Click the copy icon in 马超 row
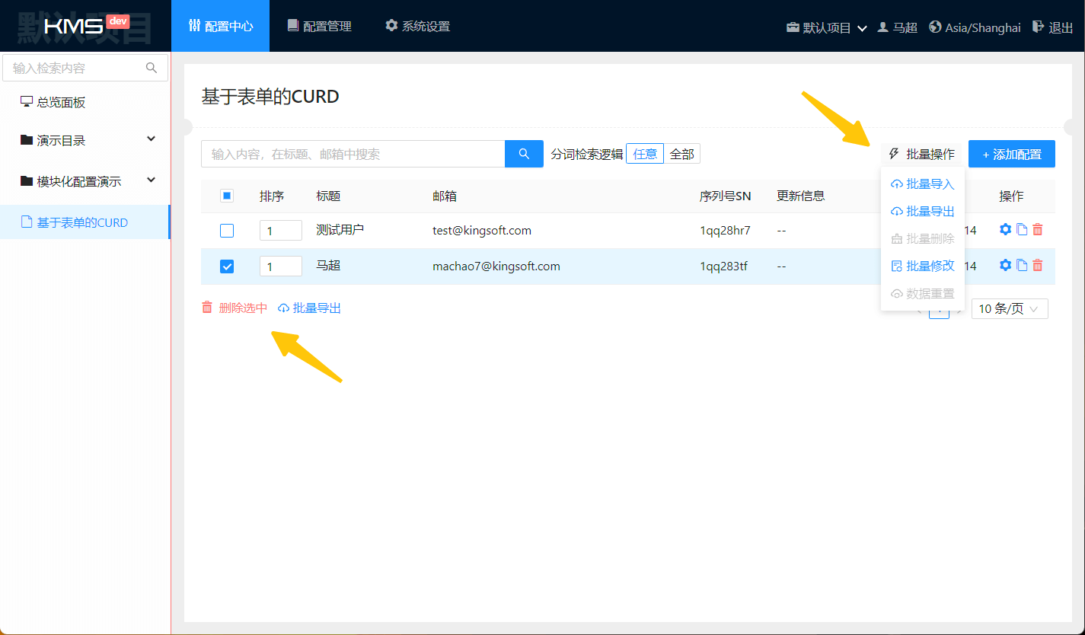 [1022, 266]
